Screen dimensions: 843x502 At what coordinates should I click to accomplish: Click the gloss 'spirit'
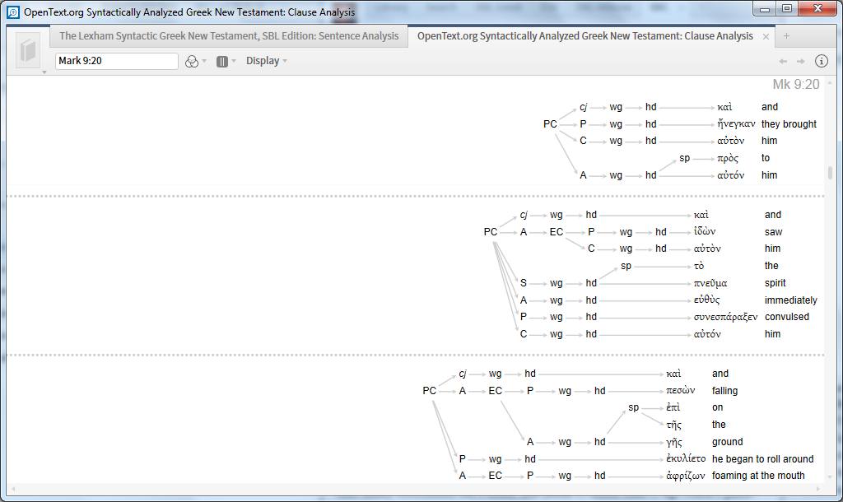[775, 283]
